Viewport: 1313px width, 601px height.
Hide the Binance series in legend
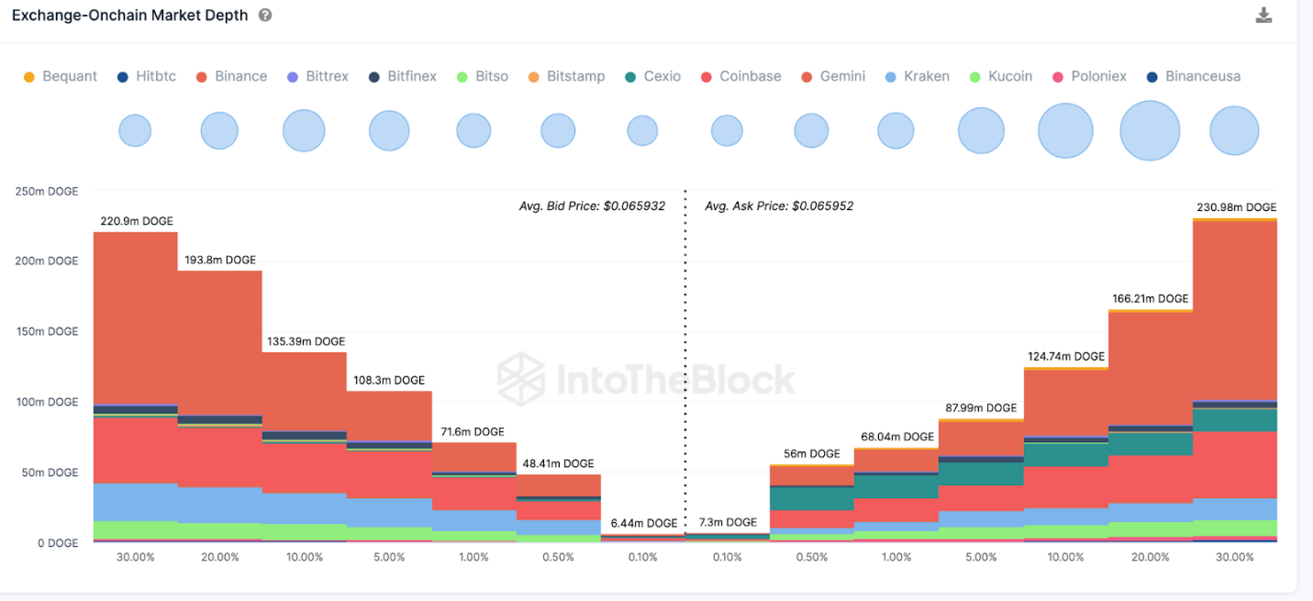click(x=231, y=76)
